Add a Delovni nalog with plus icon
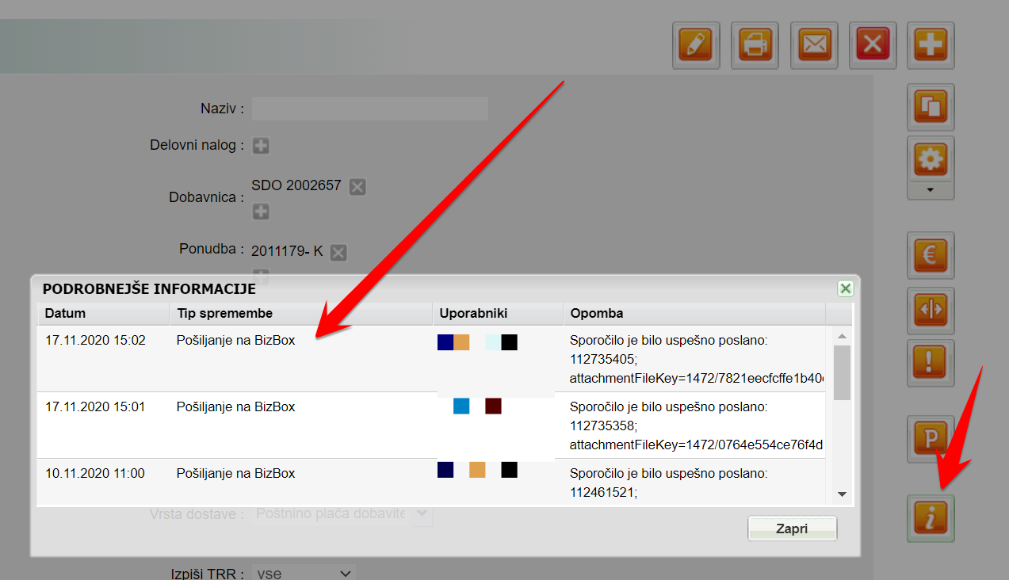1009x580 pixels. (261, 146)
